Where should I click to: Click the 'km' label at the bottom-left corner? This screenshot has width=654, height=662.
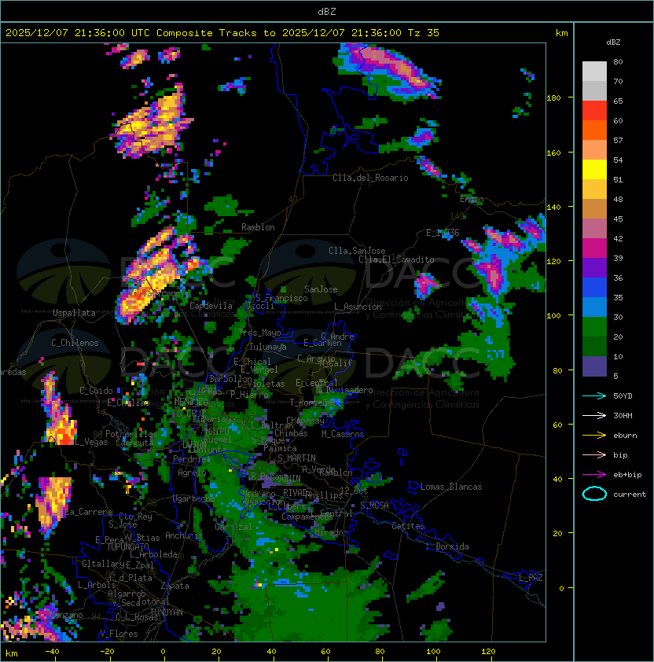point(12,653)
